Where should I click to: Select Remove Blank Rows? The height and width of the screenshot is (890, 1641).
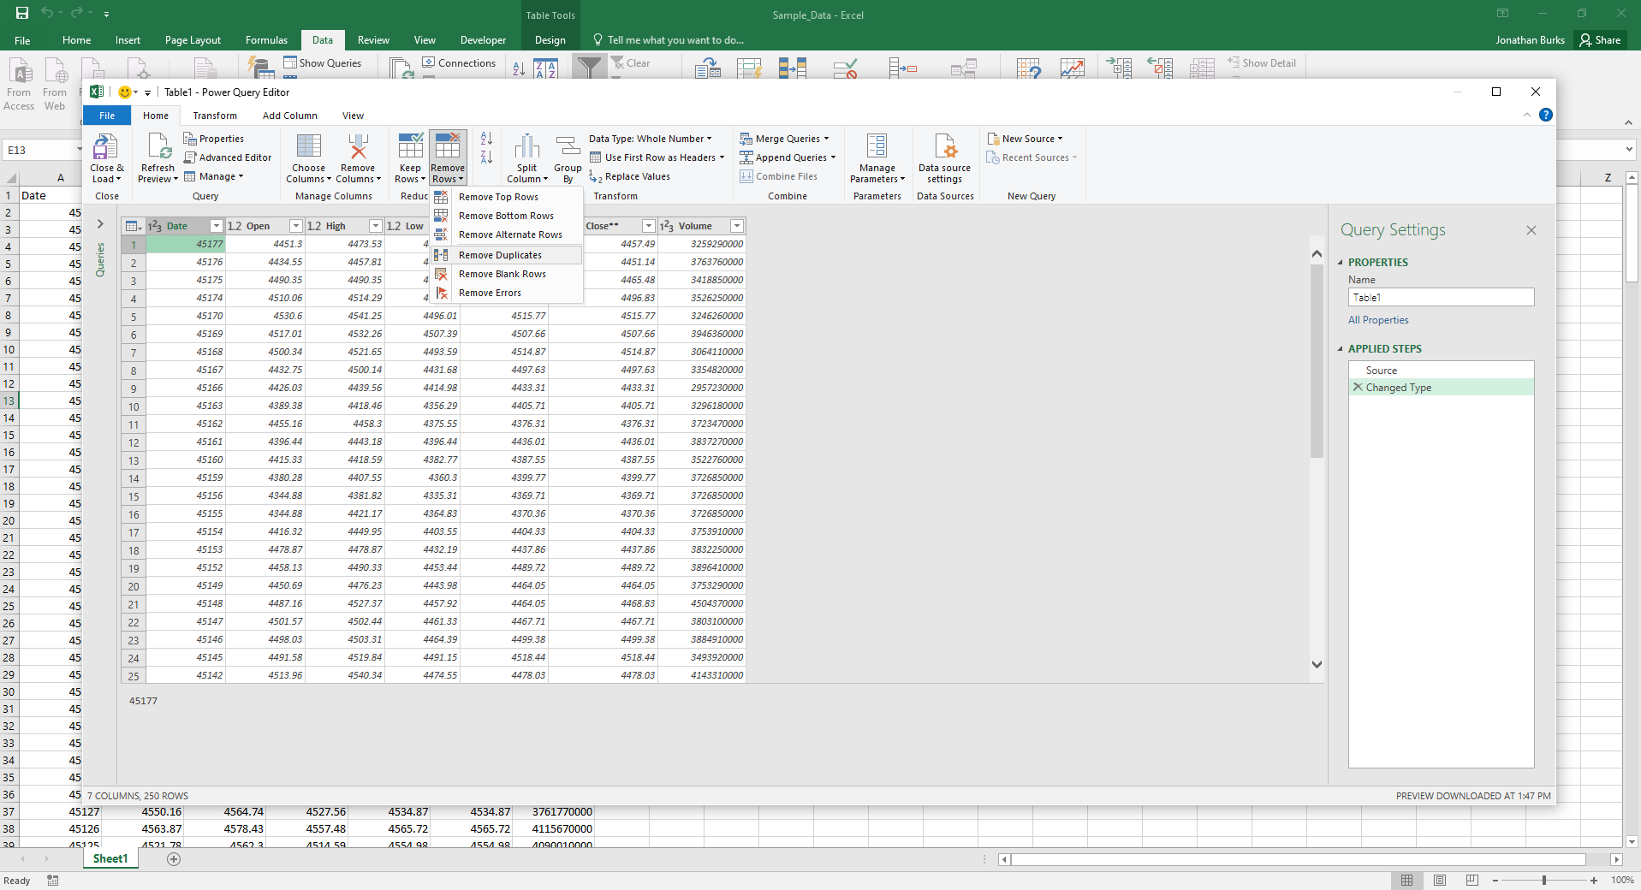(x=507, y=274)
